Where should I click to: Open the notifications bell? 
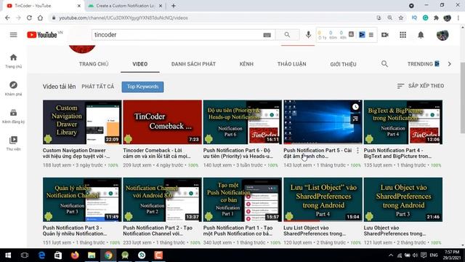(421, 35)
